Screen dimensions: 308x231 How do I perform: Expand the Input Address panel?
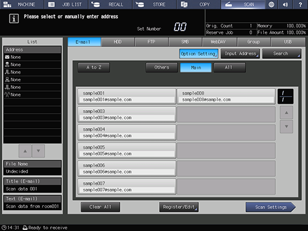(x=240, y=54)
